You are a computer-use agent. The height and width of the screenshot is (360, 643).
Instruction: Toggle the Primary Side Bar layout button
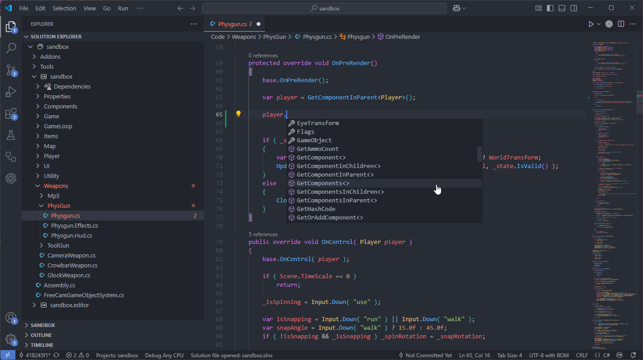[550, 8]
